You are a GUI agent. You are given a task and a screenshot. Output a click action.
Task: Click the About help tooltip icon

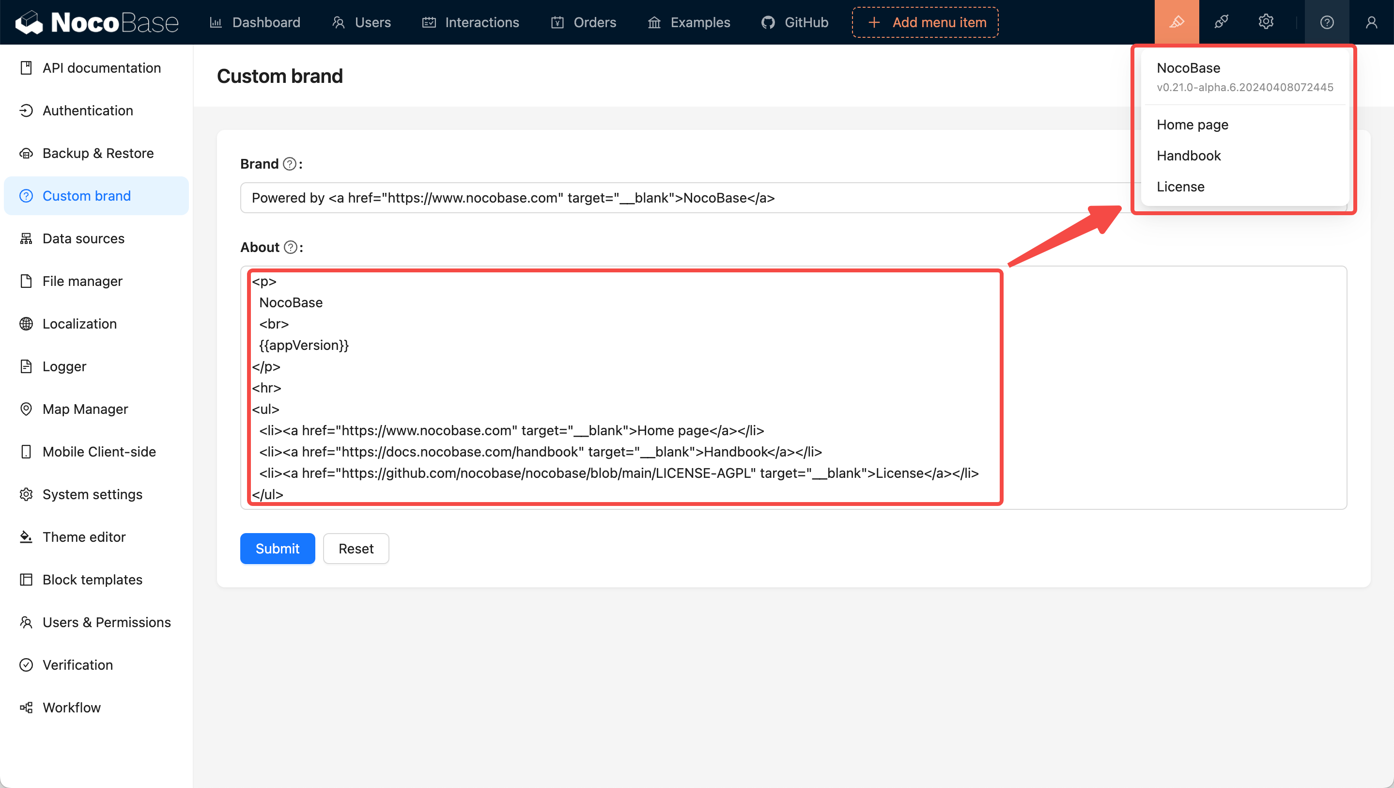(291, 248)
